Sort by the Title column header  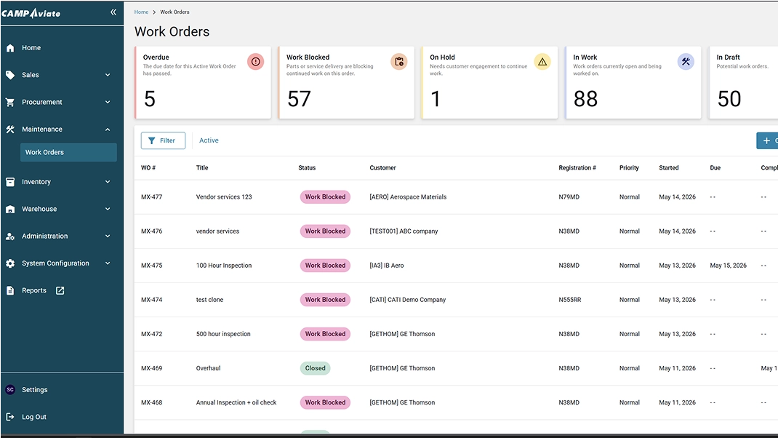[202, 168]
